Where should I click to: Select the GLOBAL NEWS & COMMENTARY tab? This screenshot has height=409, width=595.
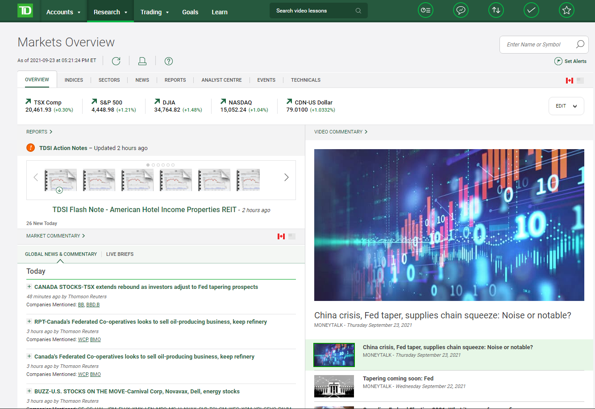[61, 254]
